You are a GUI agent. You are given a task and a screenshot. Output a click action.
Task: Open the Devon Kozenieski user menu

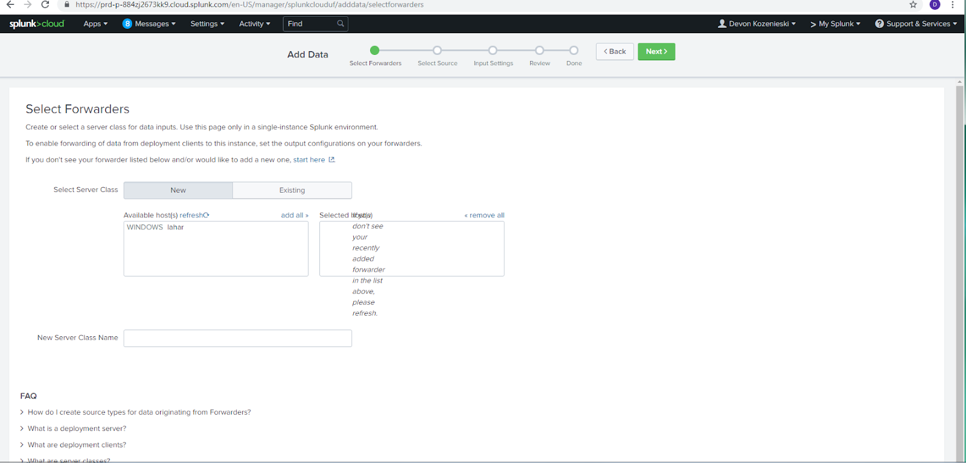(757, 24)
